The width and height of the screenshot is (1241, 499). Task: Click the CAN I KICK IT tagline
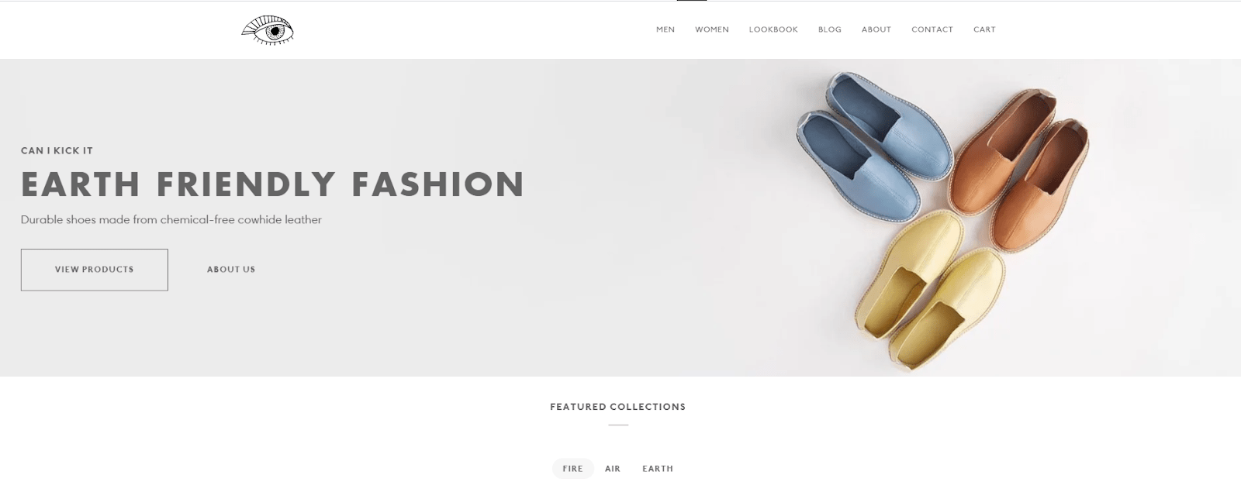click(57, 151)
